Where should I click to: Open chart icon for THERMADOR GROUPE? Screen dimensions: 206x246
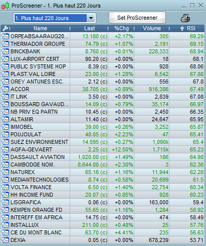coord(5,44)
